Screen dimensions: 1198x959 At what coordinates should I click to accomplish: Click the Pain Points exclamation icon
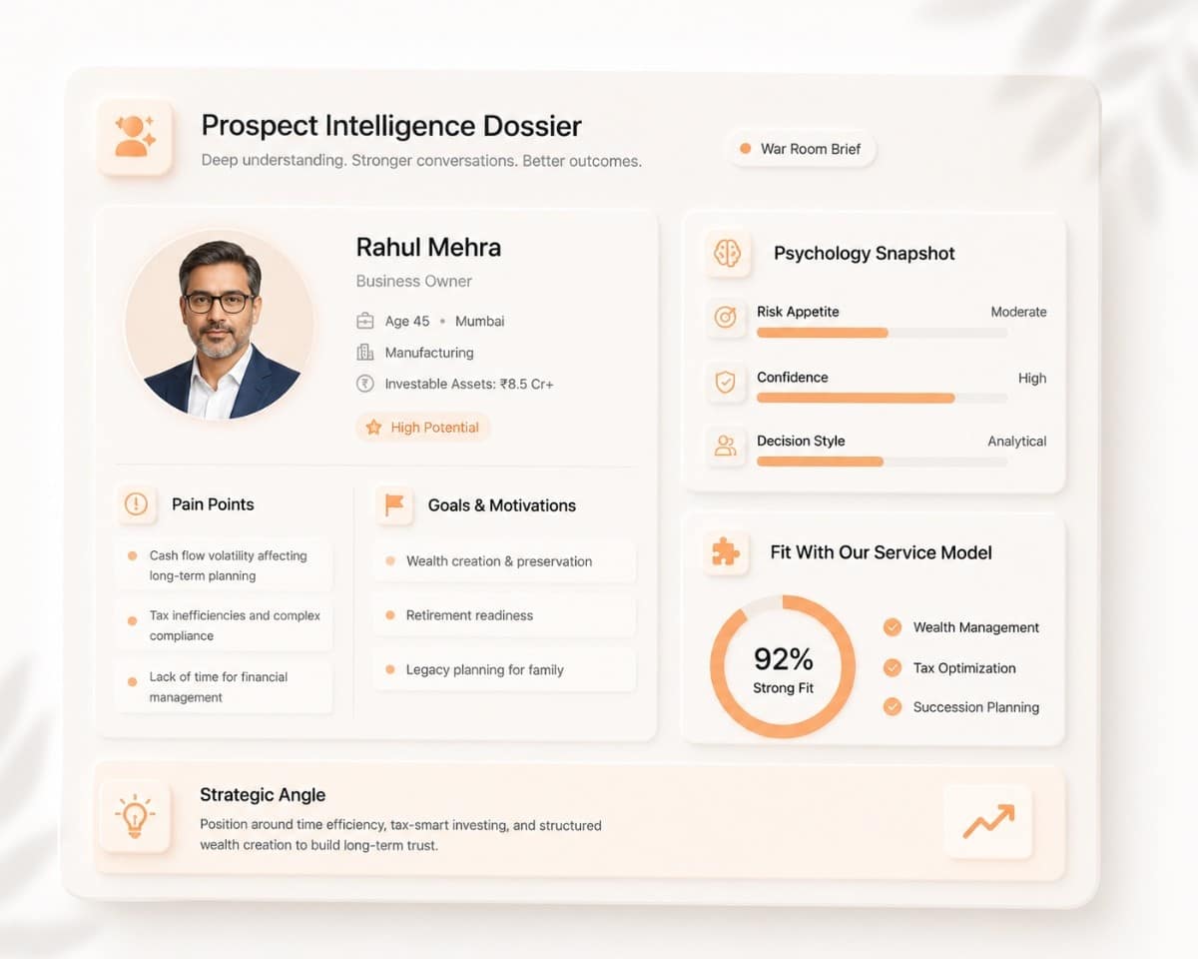click(136, 503)
